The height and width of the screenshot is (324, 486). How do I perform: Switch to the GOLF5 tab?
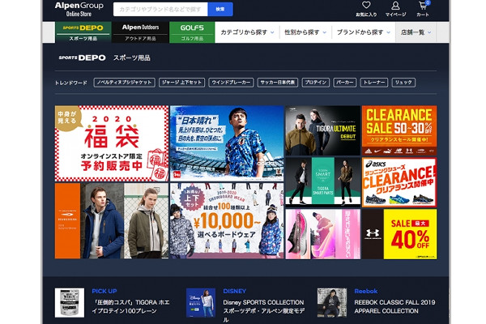(187, 32)
